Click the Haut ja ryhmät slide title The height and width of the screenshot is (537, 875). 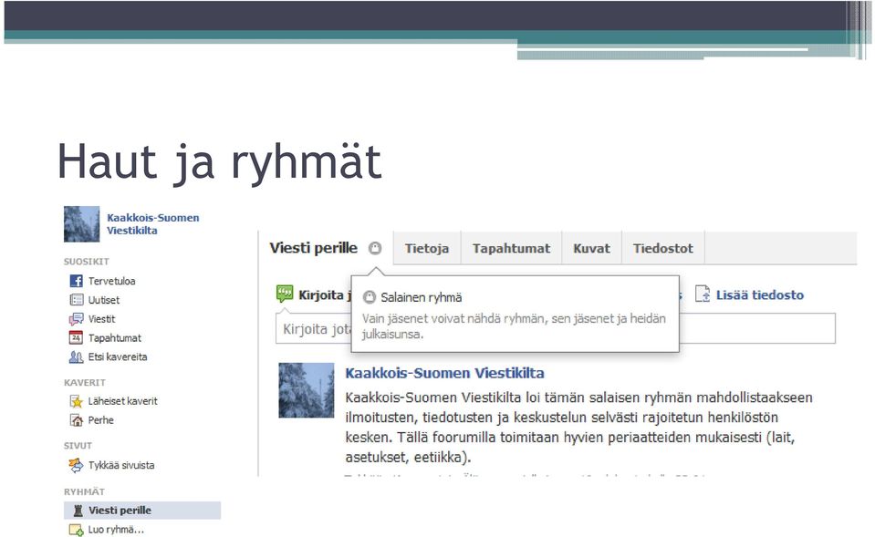coord(220,161)
